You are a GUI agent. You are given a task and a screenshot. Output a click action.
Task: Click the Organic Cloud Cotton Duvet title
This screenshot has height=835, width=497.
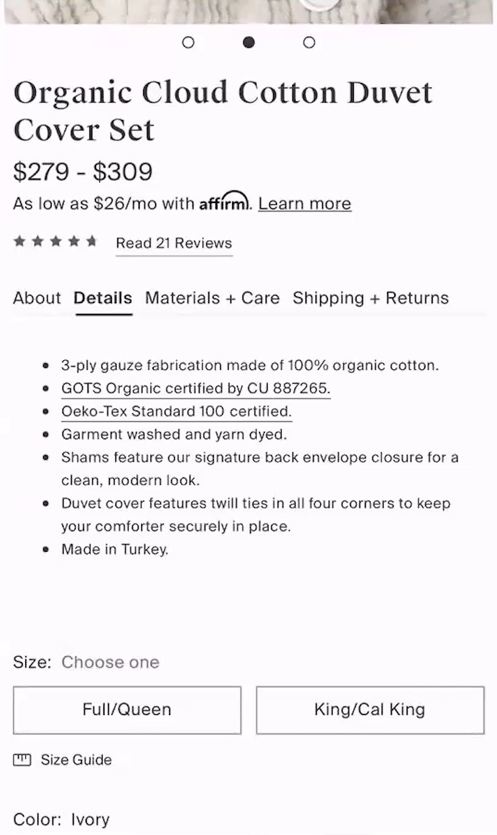(x=223, y=110)
